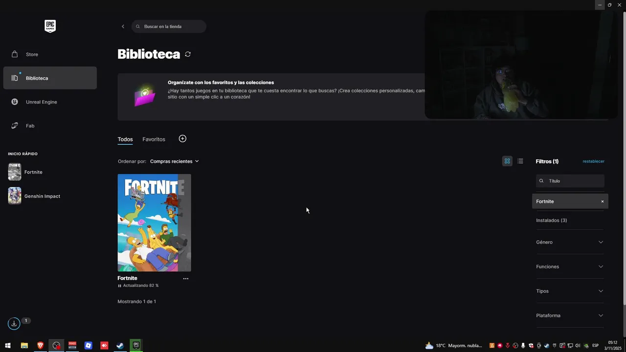Launch Fortnite from quick launch
This screenshot has height=352, width=626.
pyautogui.click(x=33, y=172)
